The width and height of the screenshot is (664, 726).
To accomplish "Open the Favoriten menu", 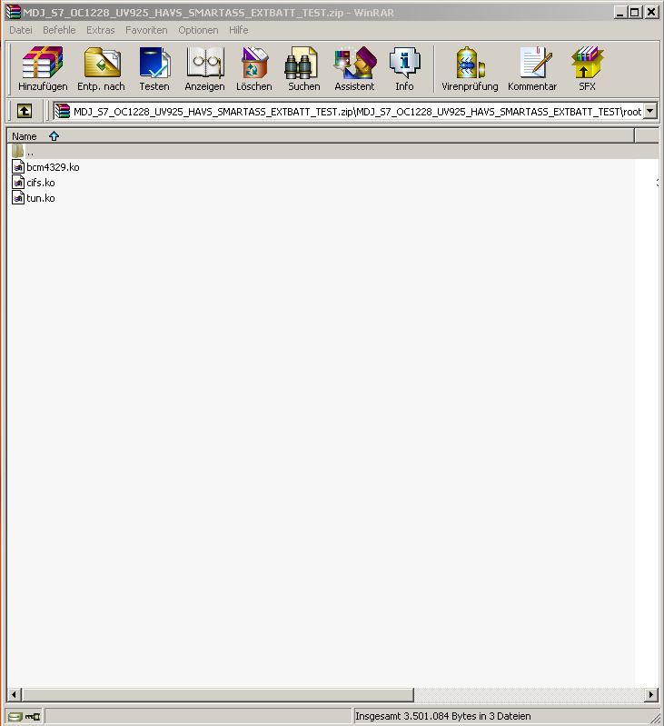I will point(146,30).
